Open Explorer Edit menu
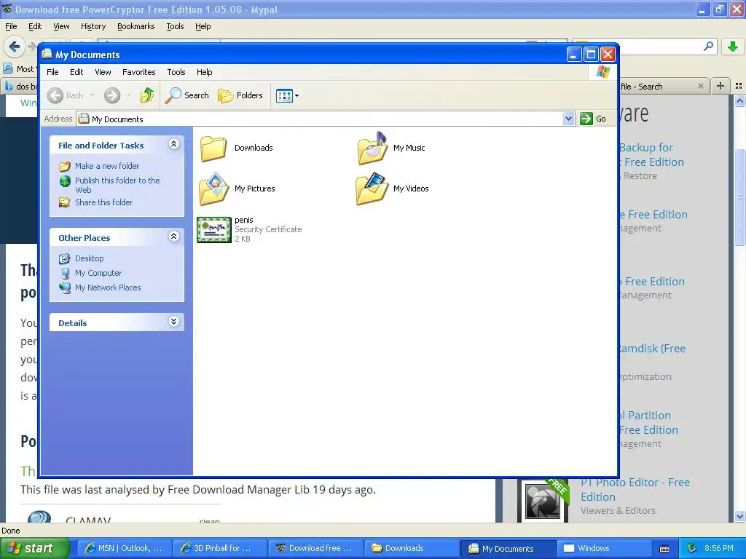 [76, 72]
